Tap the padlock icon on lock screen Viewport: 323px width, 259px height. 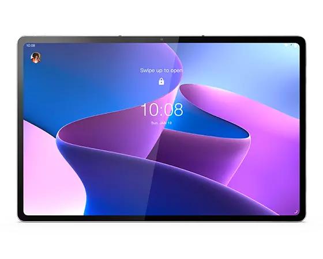(161, 82)
